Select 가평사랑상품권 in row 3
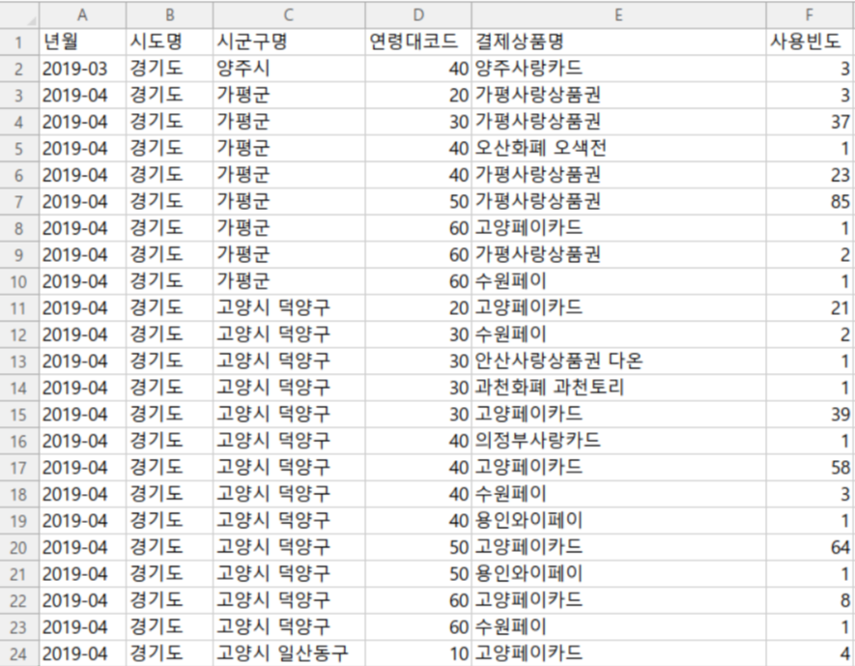 point(618,95)
